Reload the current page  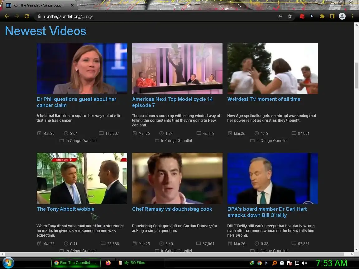pos(27,16)
